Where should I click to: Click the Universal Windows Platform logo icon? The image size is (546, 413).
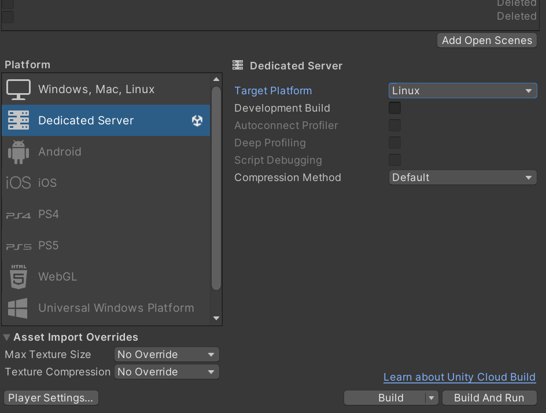pos(18,308)
